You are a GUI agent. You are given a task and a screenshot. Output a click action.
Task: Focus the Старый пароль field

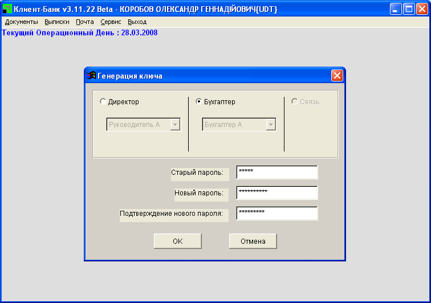point(277,173)
